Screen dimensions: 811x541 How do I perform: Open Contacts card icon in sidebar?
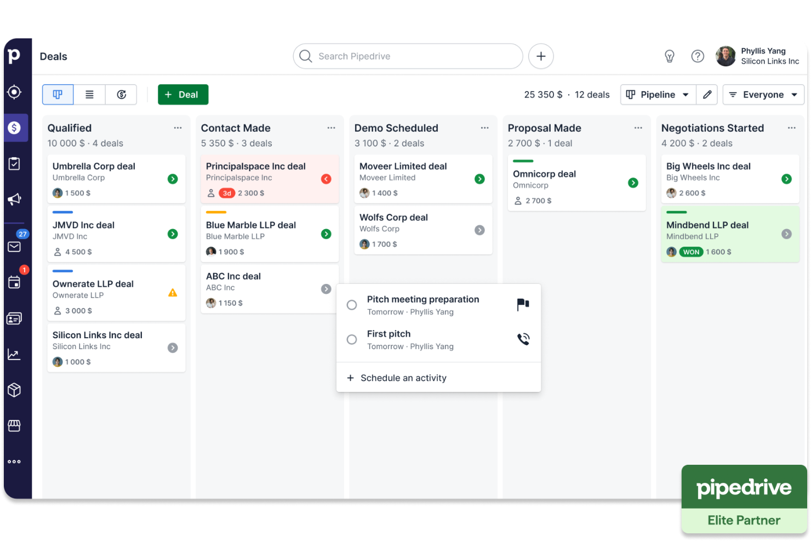tap(14, 318)
